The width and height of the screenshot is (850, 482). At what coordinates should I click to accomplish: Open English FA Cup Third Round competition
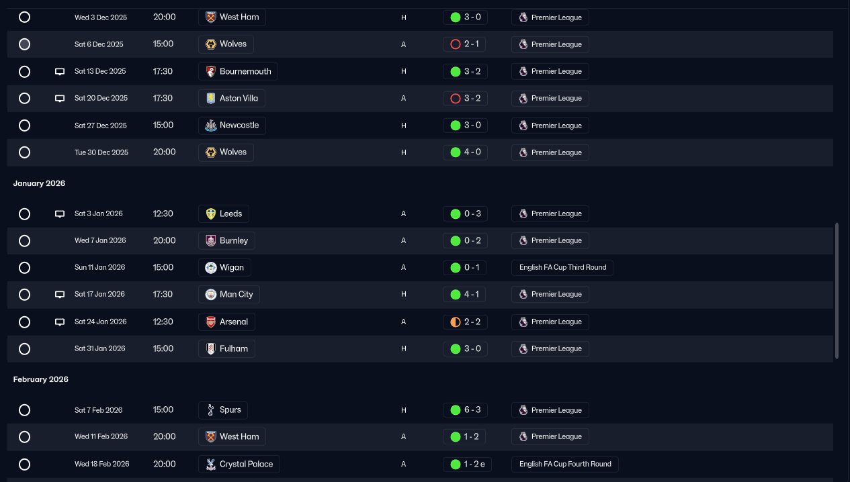(562, 267)
